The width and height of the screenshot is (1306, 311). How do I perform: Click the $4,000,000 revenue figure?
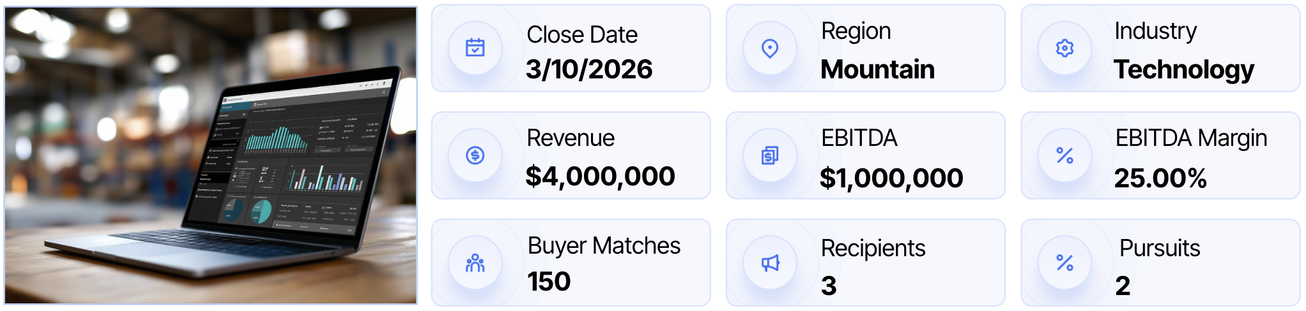click(x=600, y=177)
